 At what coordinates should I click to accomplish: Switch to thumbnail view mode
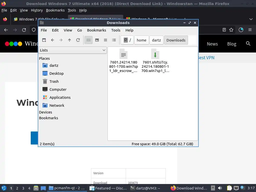pyautogui.click(x=97, y=40)
